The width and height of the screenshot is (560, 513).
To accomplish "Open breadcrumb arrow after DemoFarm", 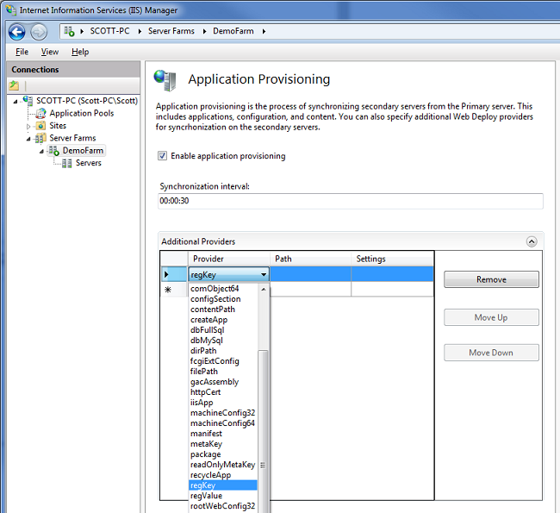I will [x=264, y=31].
